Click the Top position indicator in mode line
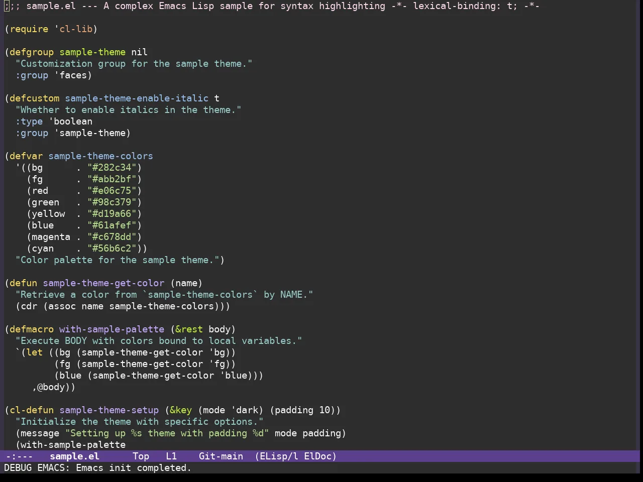643x482 pixels. click(141, 456)
